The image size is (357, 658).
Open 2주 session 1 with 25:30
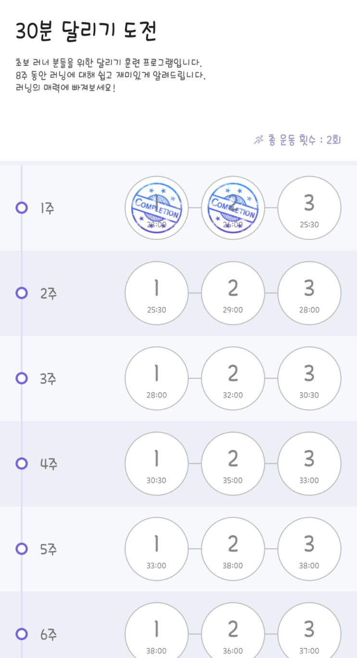(156, 293)
